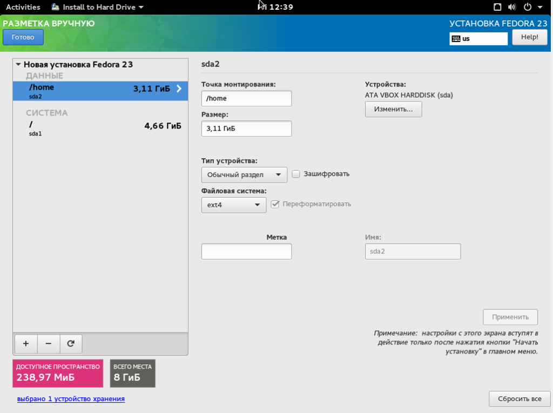Screen dimensions: 553x413
Task: Add a new mount point with the plus icon
Action: tap(25, 344)
